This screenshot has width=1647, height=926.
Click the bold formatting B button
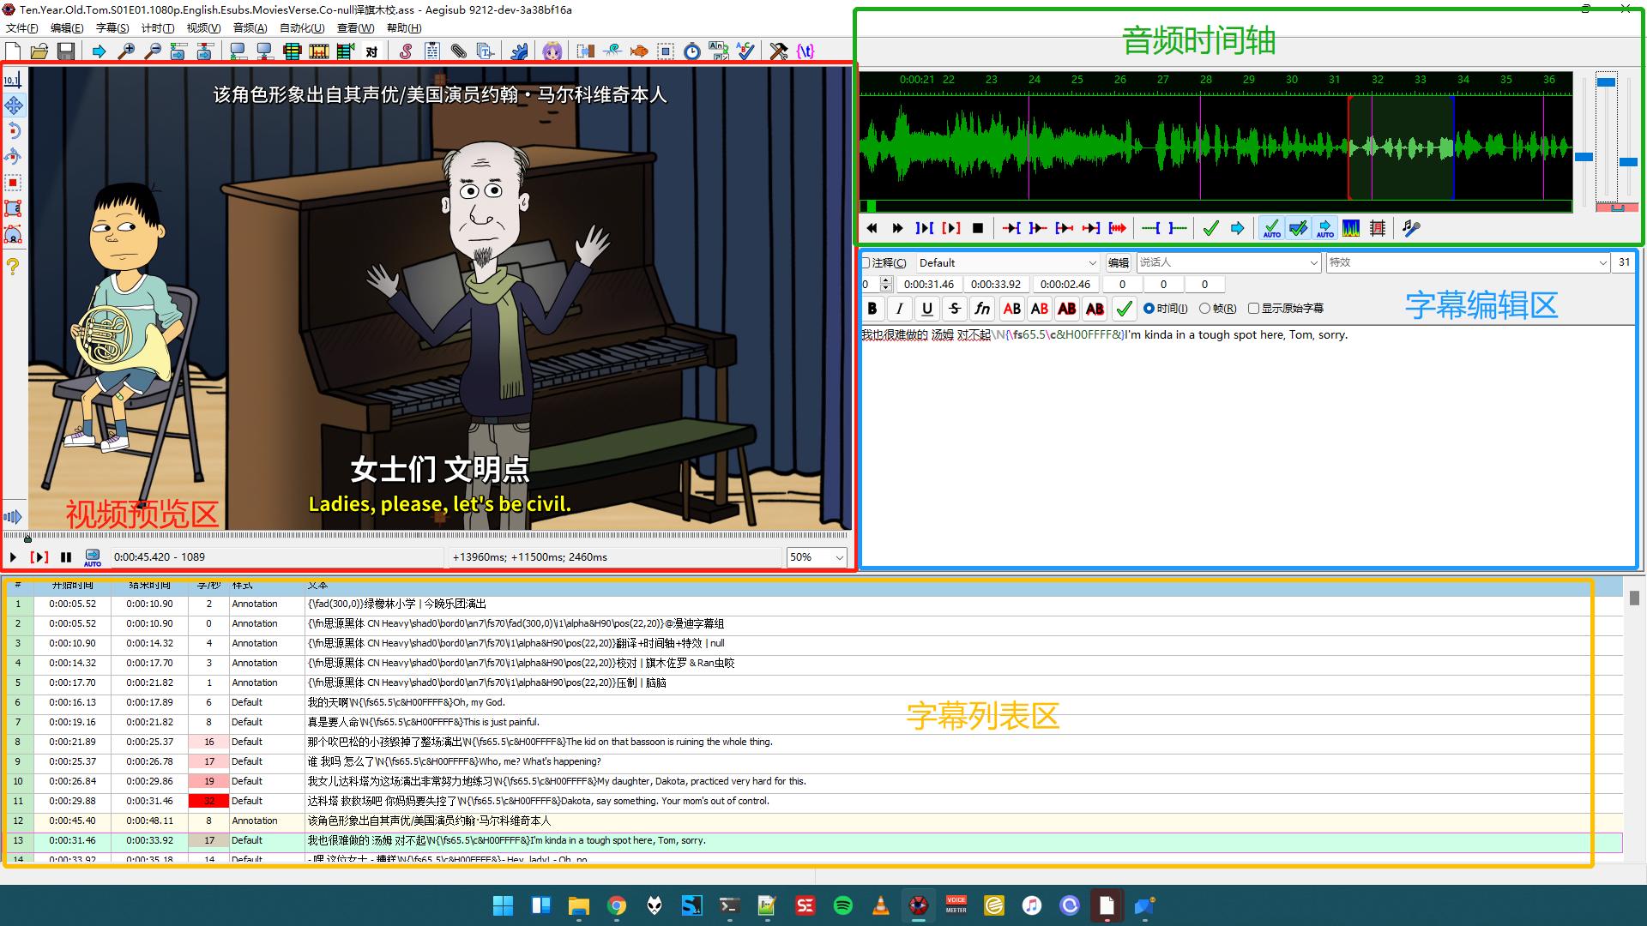[872, 309]
